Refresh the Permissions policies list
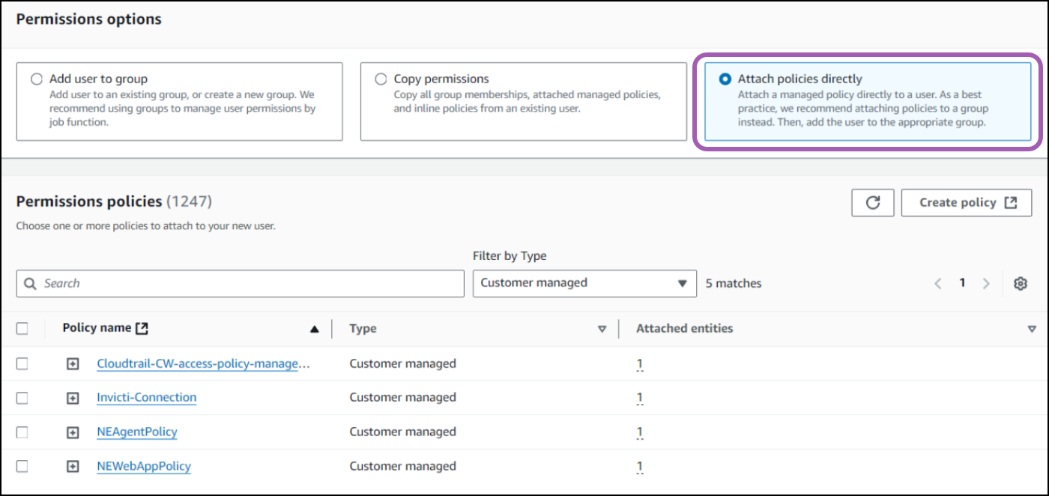Image resolution: width=1049 pixels, height=496 pixels. 872,202
